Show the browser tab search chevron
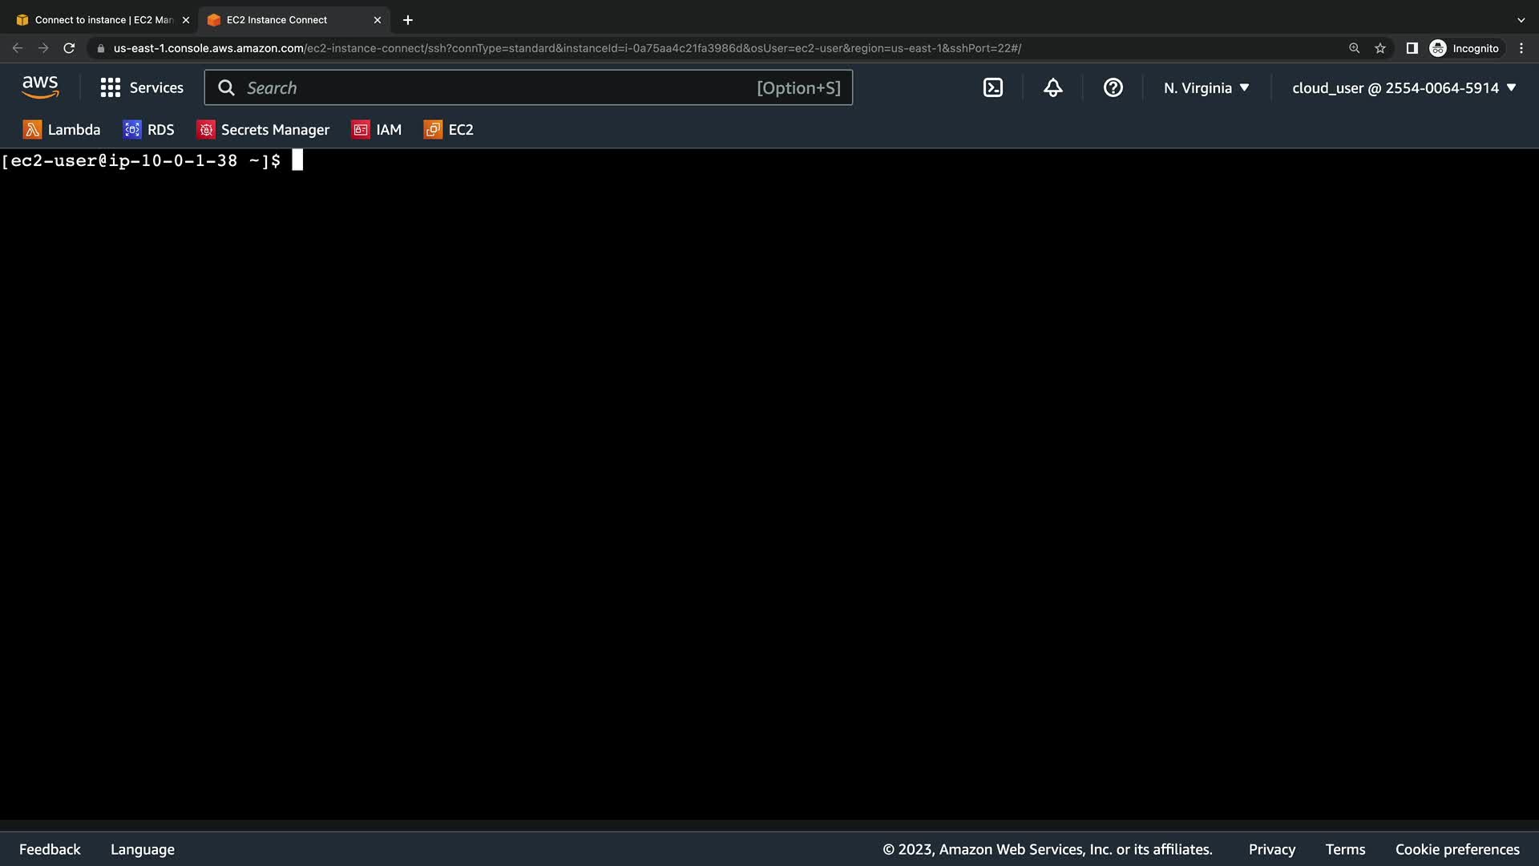The height and width of the screenshot is (866, 1539). 1521,20
